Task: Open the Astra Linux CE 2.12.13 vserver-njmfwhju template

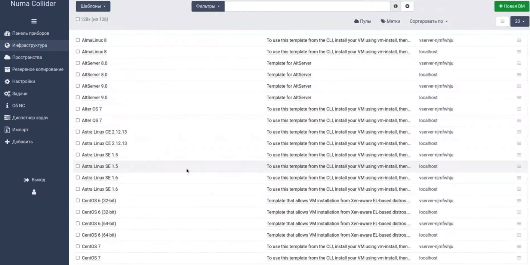Action: (104, 132)
